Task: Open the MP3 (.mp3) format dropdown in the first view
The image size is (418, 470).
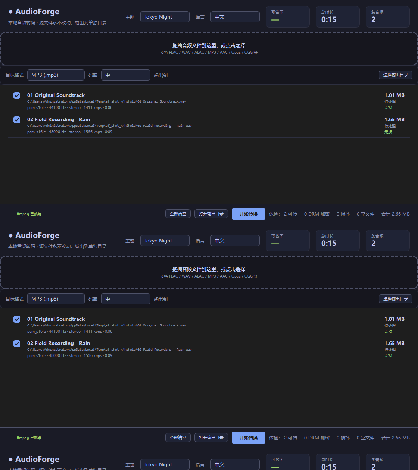Action: pyautogui.click(x=56, y=75)
